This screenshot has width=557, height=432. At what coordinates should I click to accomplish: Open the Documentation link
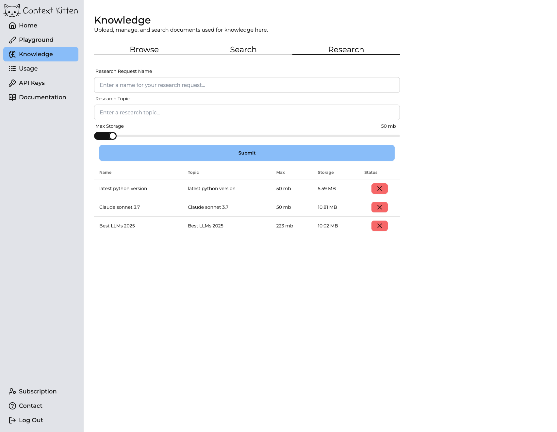[x=41, y=97]
